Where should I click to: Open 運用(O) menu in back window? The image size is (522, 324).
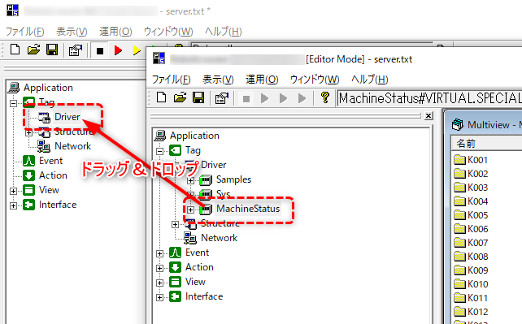pos(115,32)
